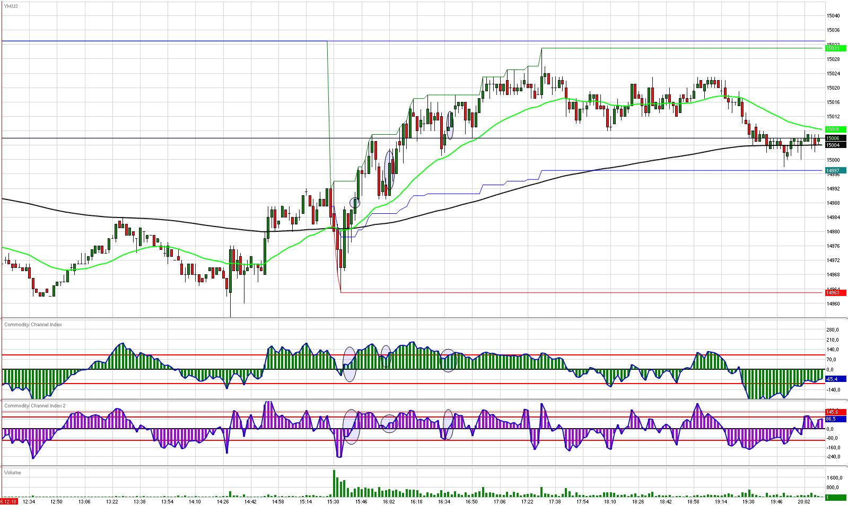Click the 15040 price axis label
848x513 pixels.
834,16
